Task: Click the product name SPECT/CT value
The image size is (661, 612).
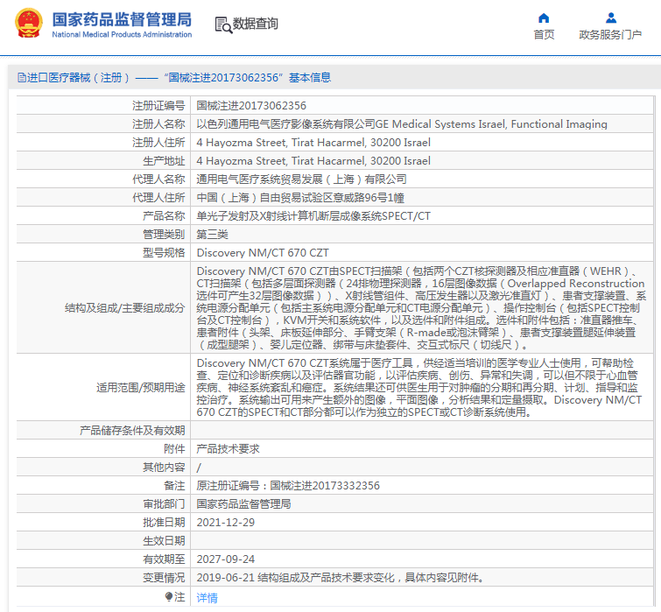Action: (x=313, y=216)
